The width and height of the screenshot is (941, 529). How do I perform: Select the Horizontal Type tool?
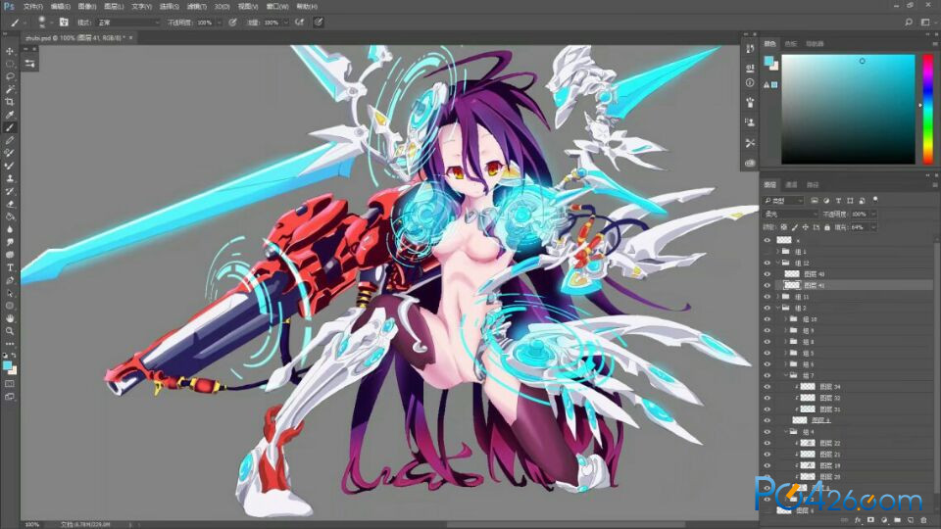[x=10, y=267]
